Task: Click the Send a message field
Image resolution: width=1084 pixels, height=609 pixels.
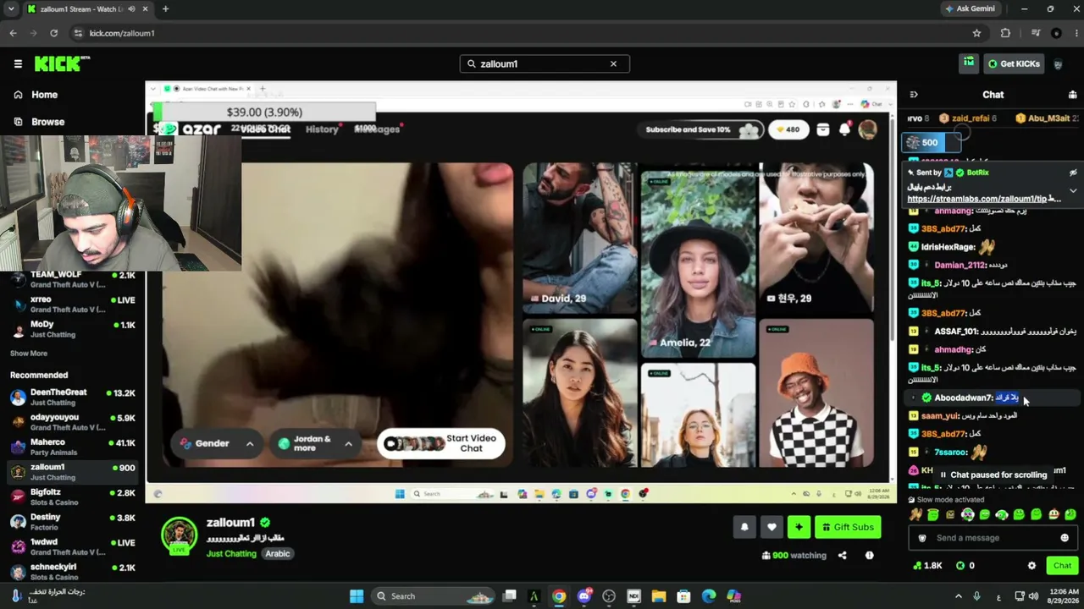Action: (x=993, y=538)
